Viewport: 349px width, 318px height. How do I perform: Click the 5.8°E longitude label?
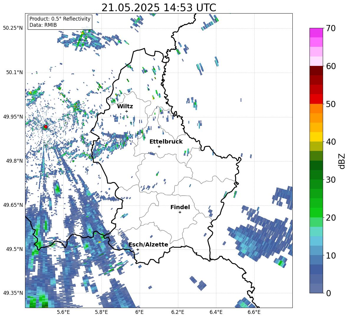[101, 312]
